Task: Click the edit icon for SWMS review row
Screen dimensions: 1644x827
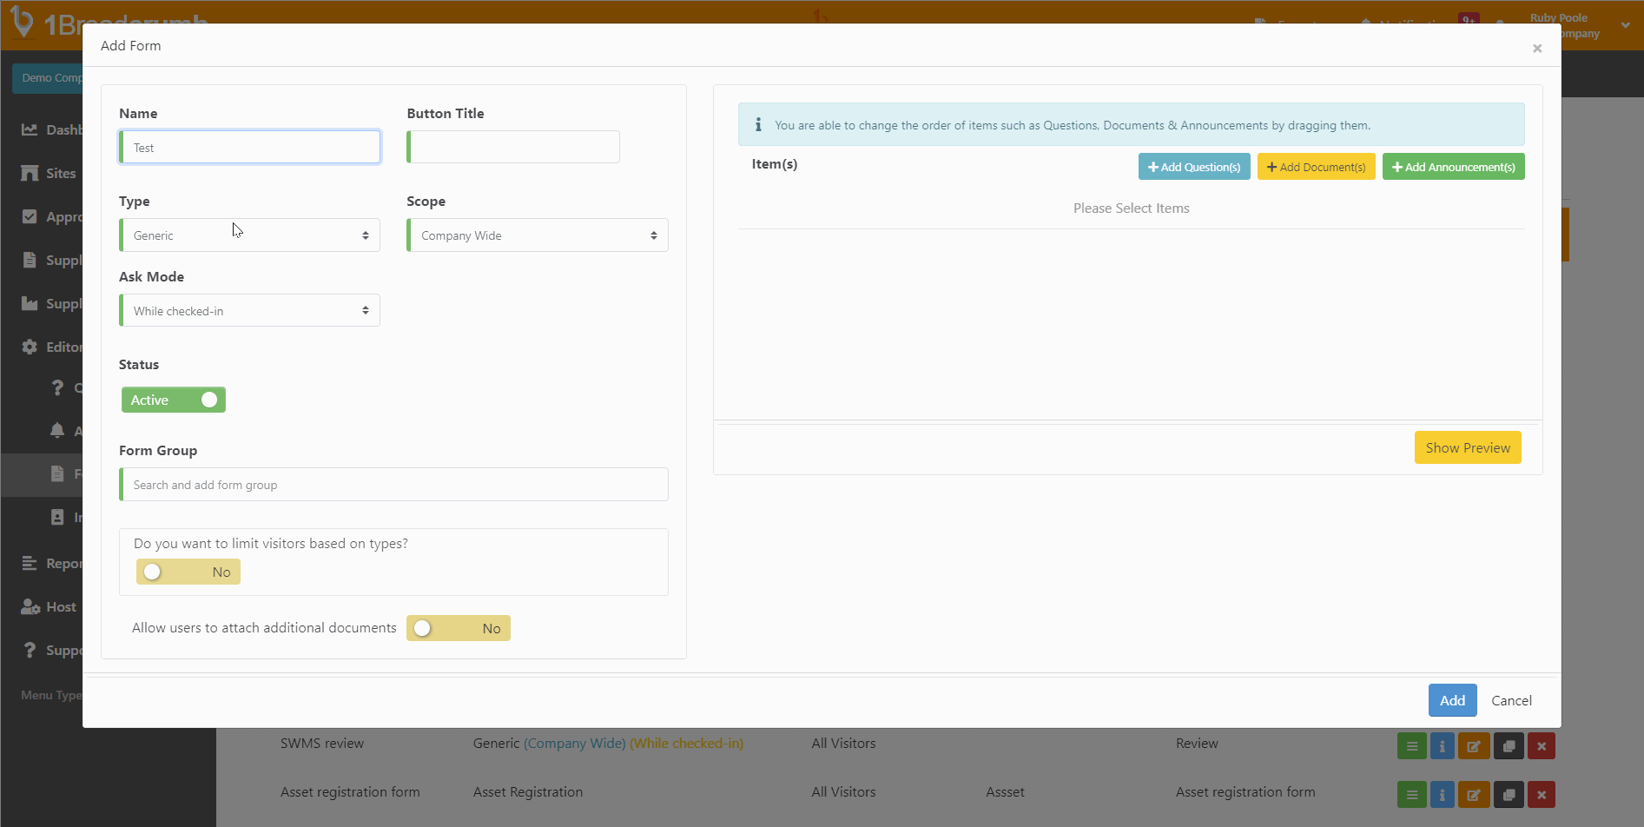Action: 1474,746
